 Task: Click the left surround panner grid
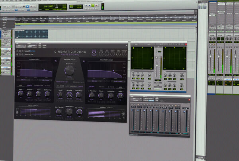(x=142, y=58)
